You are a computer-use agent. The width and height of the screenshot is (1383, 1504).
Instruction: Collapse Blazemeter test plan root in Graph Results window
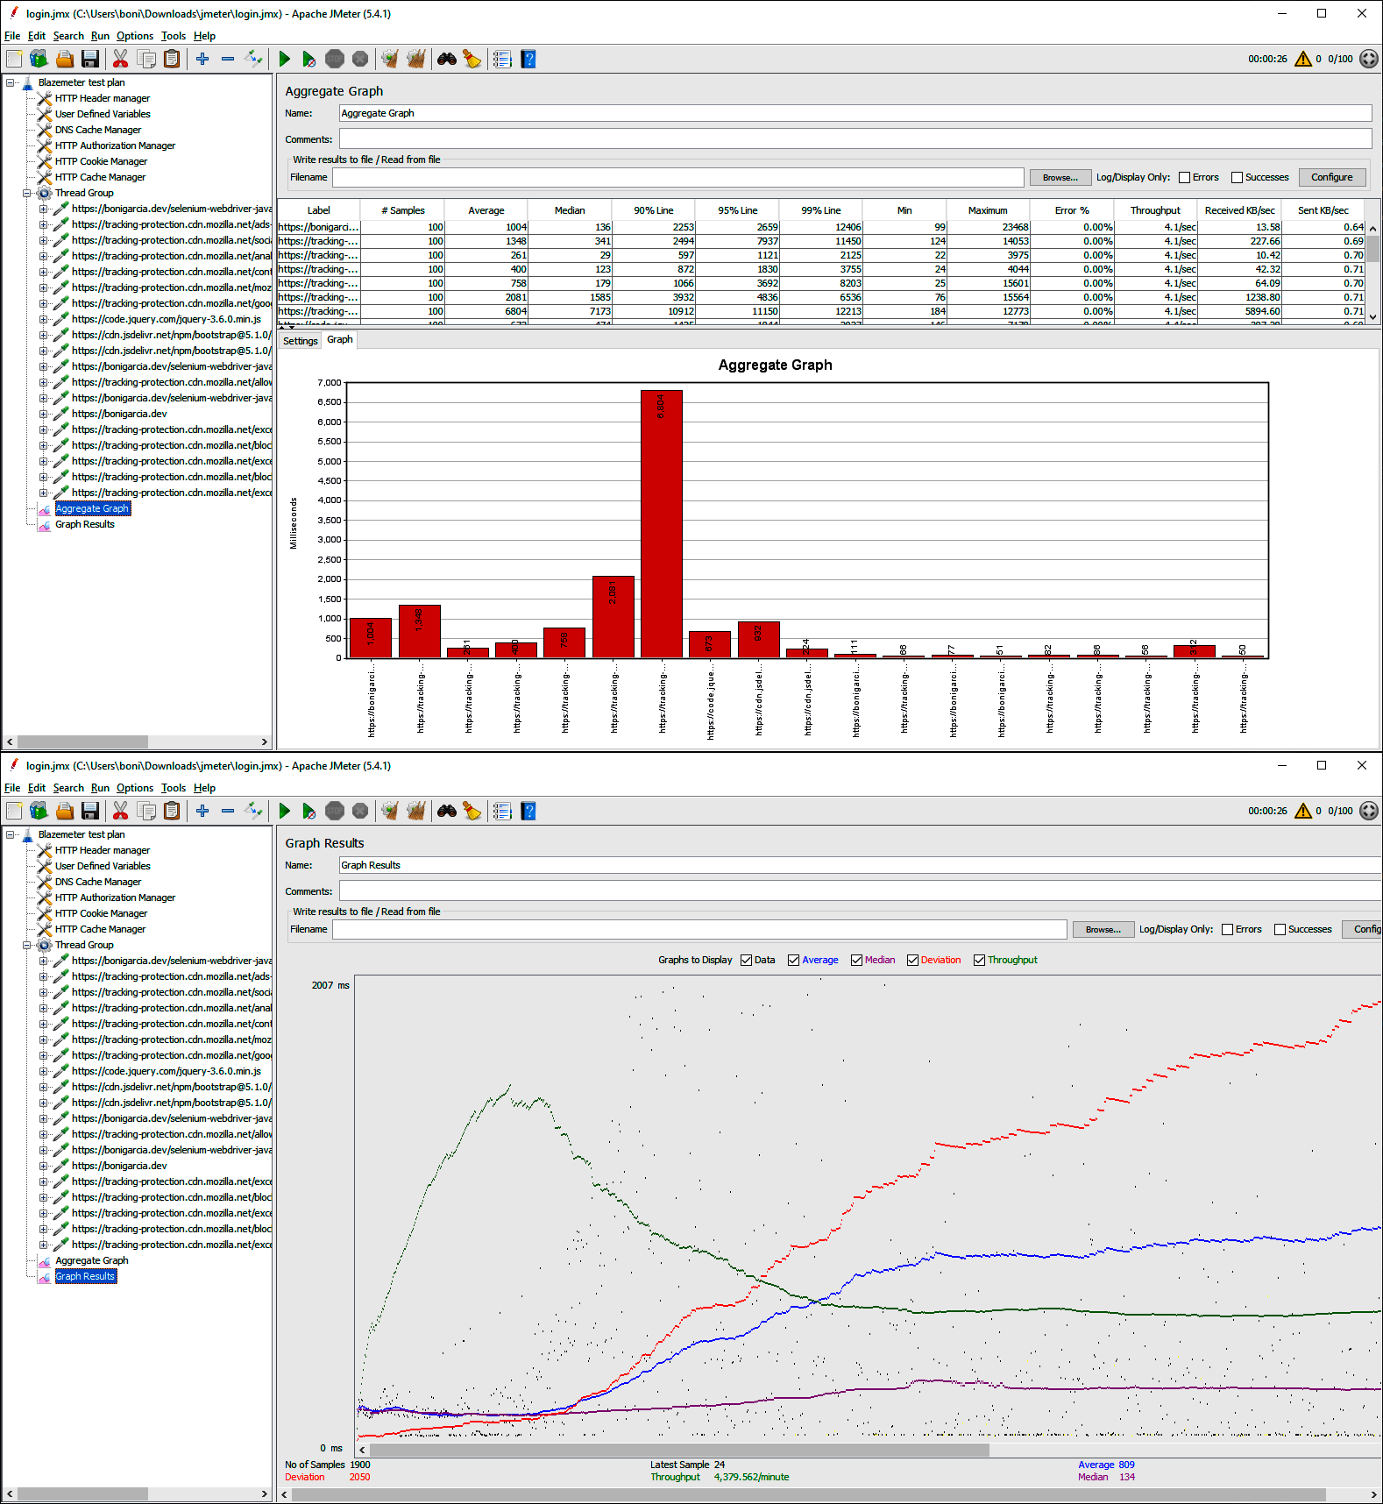[11, 834]
